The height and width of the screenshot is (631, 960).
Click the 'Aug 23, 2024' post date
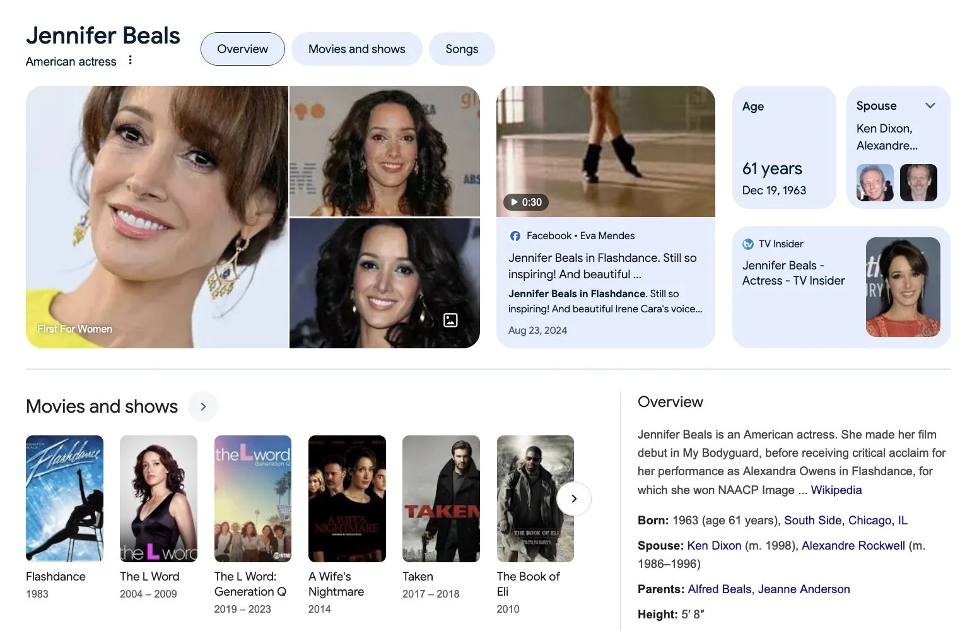537,330
